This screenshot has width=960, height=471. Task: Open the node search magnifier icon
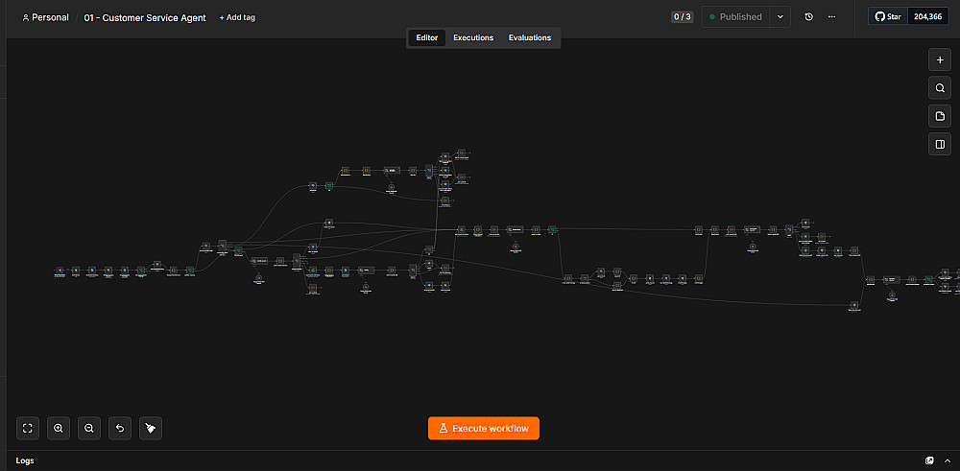coord(940,88)
